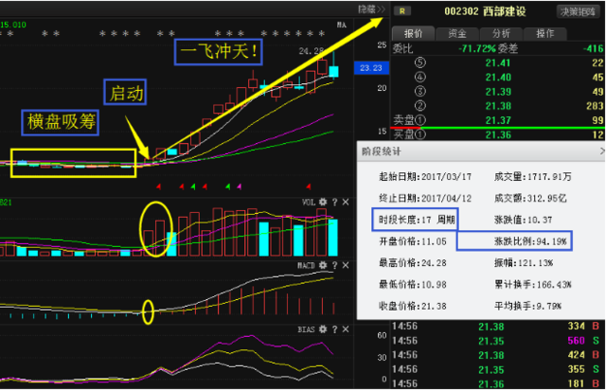Select sell ② price 21.38
The image size is (606, 390).
pos(498,106)
